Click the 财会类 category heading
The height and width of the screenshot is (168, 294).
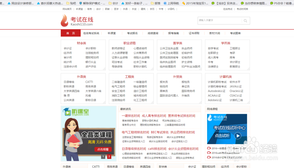click(x=81, y=43)
